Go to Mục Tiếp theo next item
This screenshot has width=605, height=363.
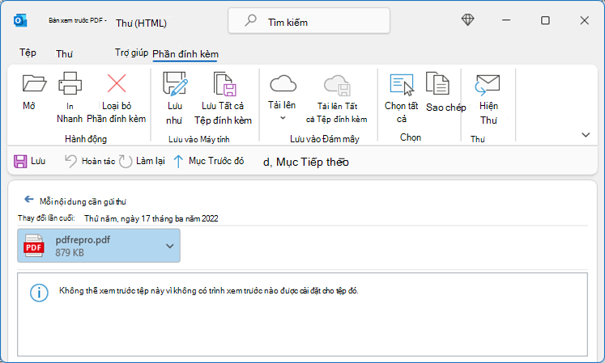pyautogui.click(x=306, y=162)
